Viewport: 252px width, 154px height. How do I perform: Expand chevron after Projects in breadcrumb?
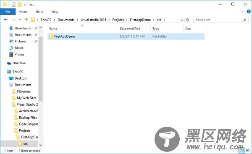click(x=127, y=20)
